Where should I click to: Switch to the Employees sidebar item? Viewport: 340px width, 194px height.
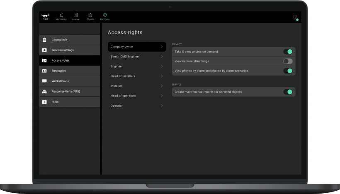click(x=58, y=71)
